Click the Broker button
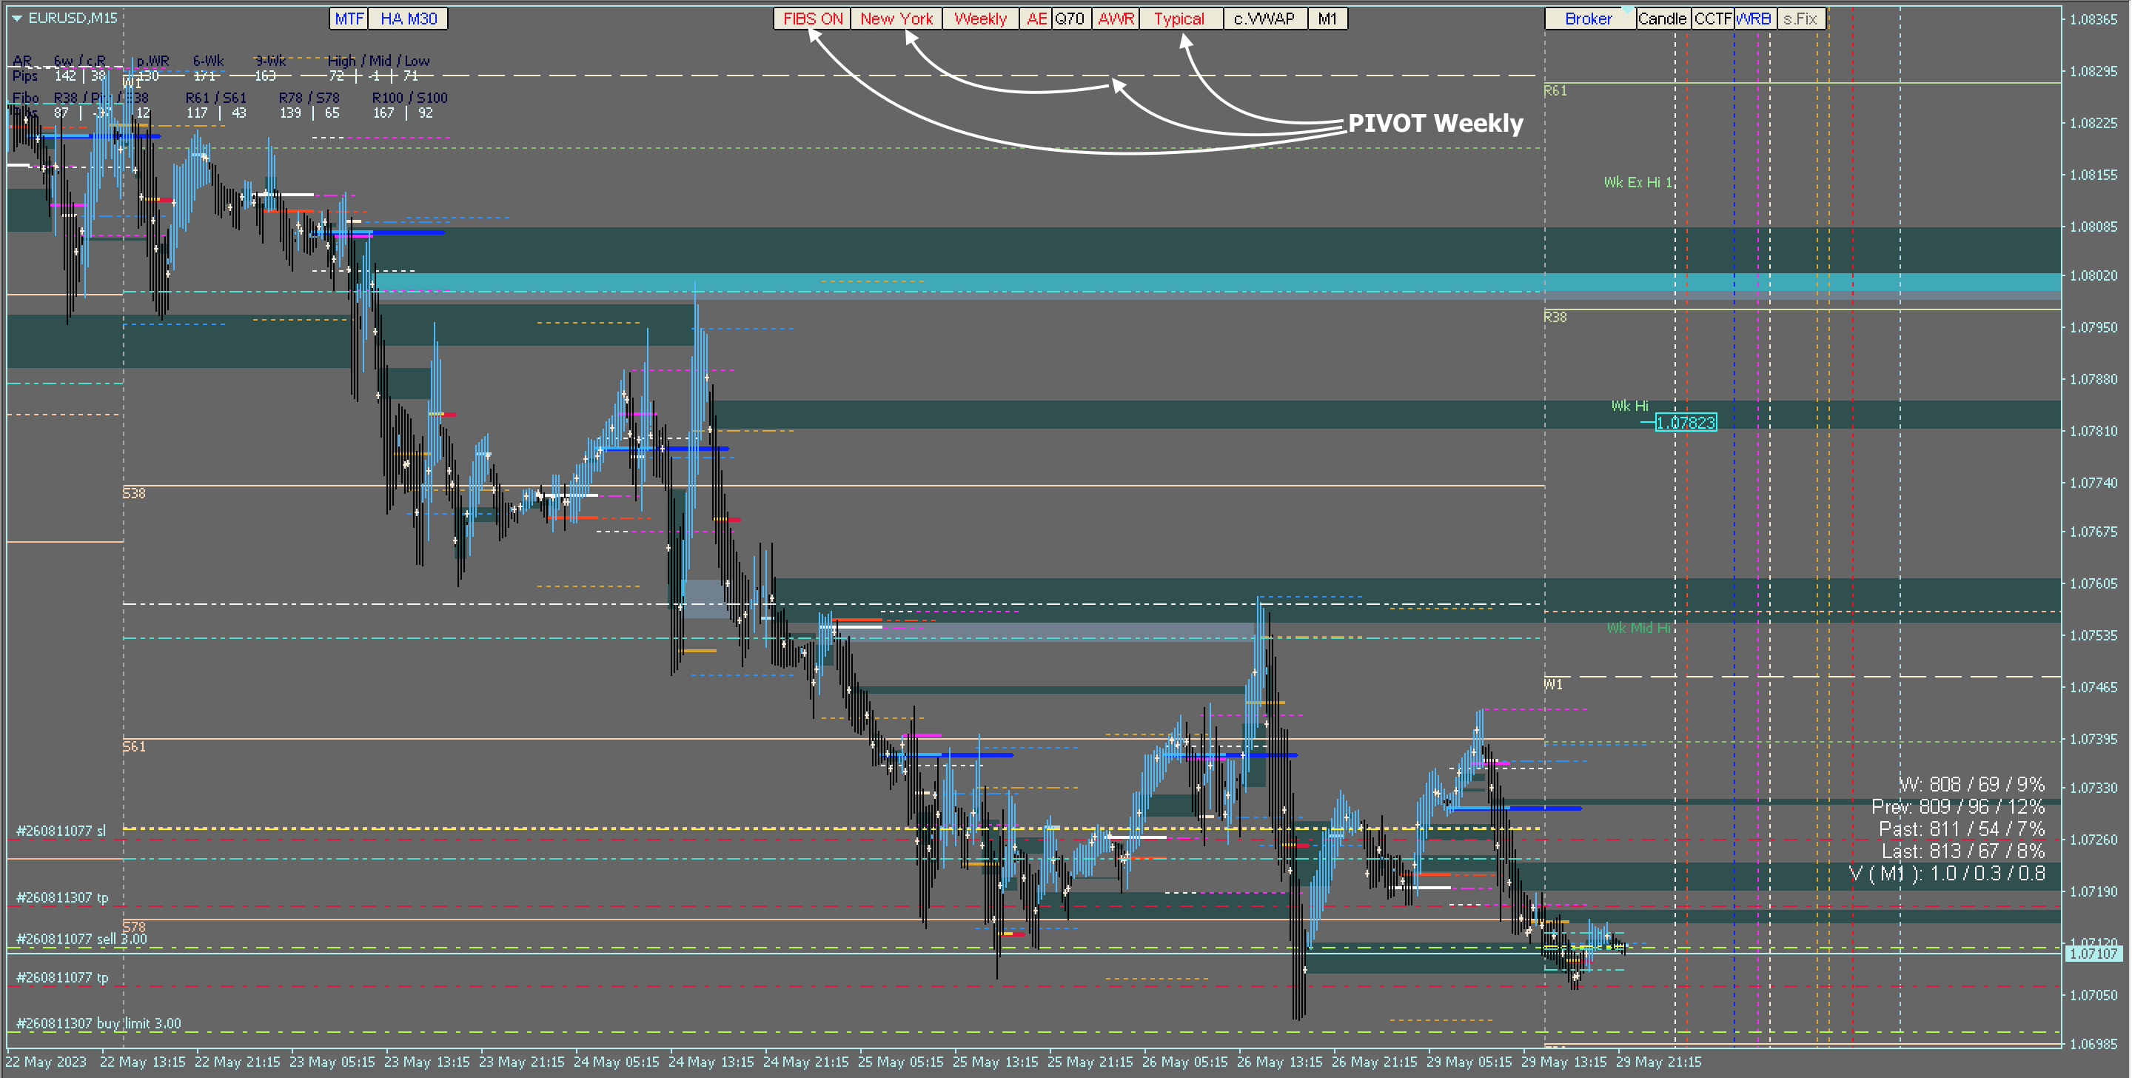The image size is (2132, 1078). pyautogui.click(x=1588, y=19)
